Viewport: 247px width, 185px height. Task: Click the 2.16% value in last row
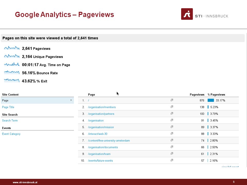(214, 161)
